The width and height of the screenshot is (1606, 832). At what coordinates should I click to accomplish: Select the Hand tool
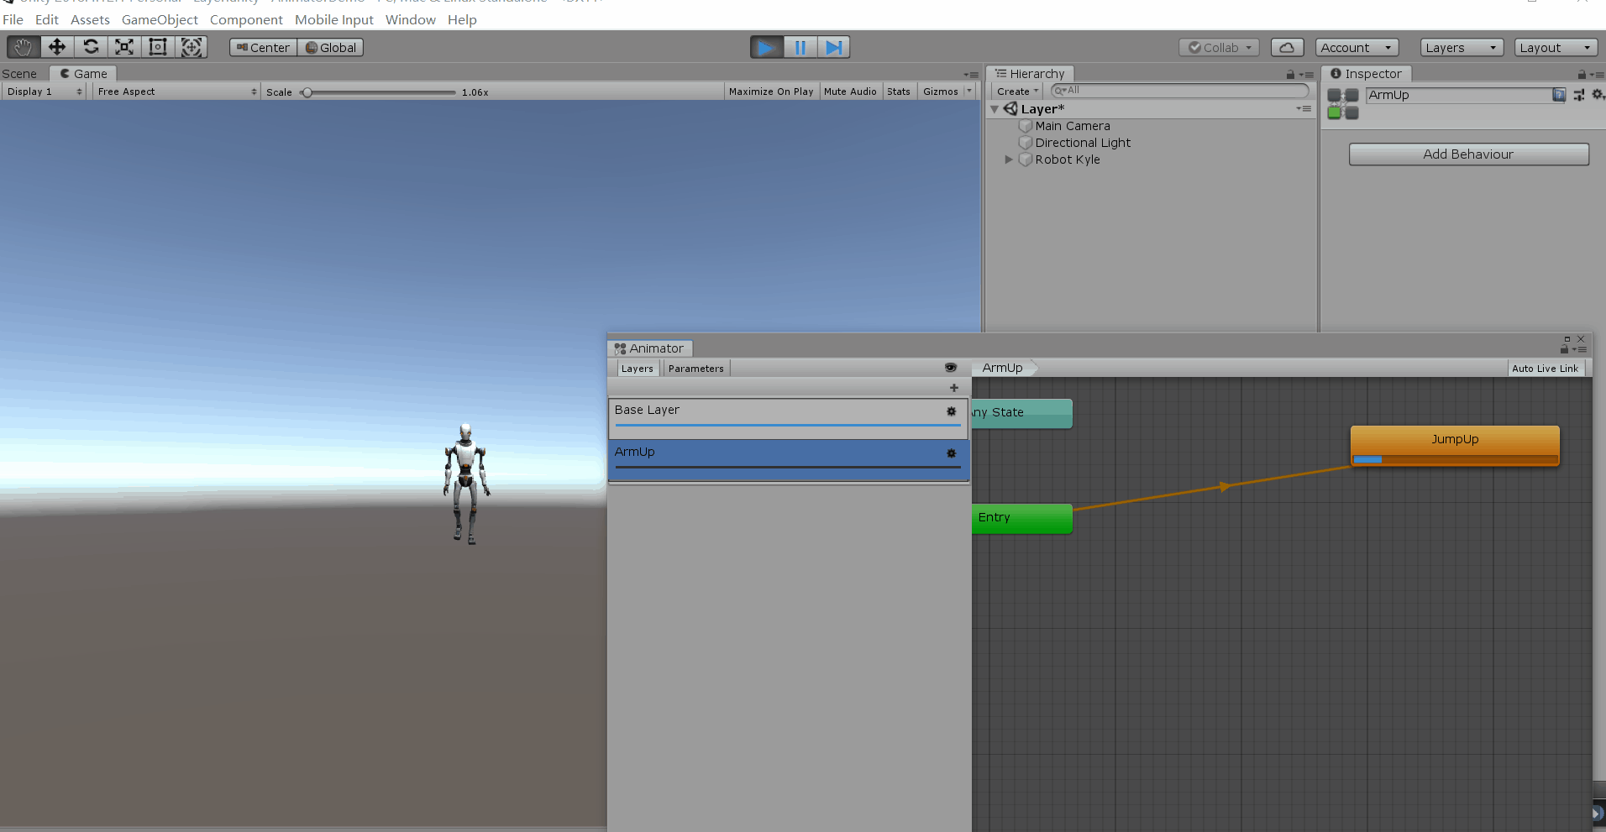tap(23, 47)
